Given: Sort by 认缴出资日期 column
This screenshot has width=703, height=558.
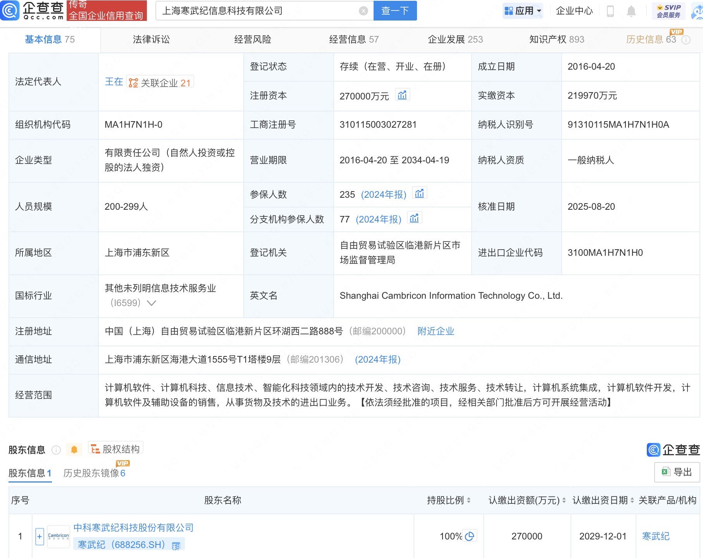Looking at the screenshot, I should pos(632,500).
